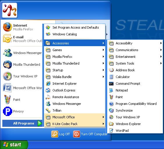The width and height of the screenshot is (164, 149).
Task: Open WordPad
Action: point(135,131)
